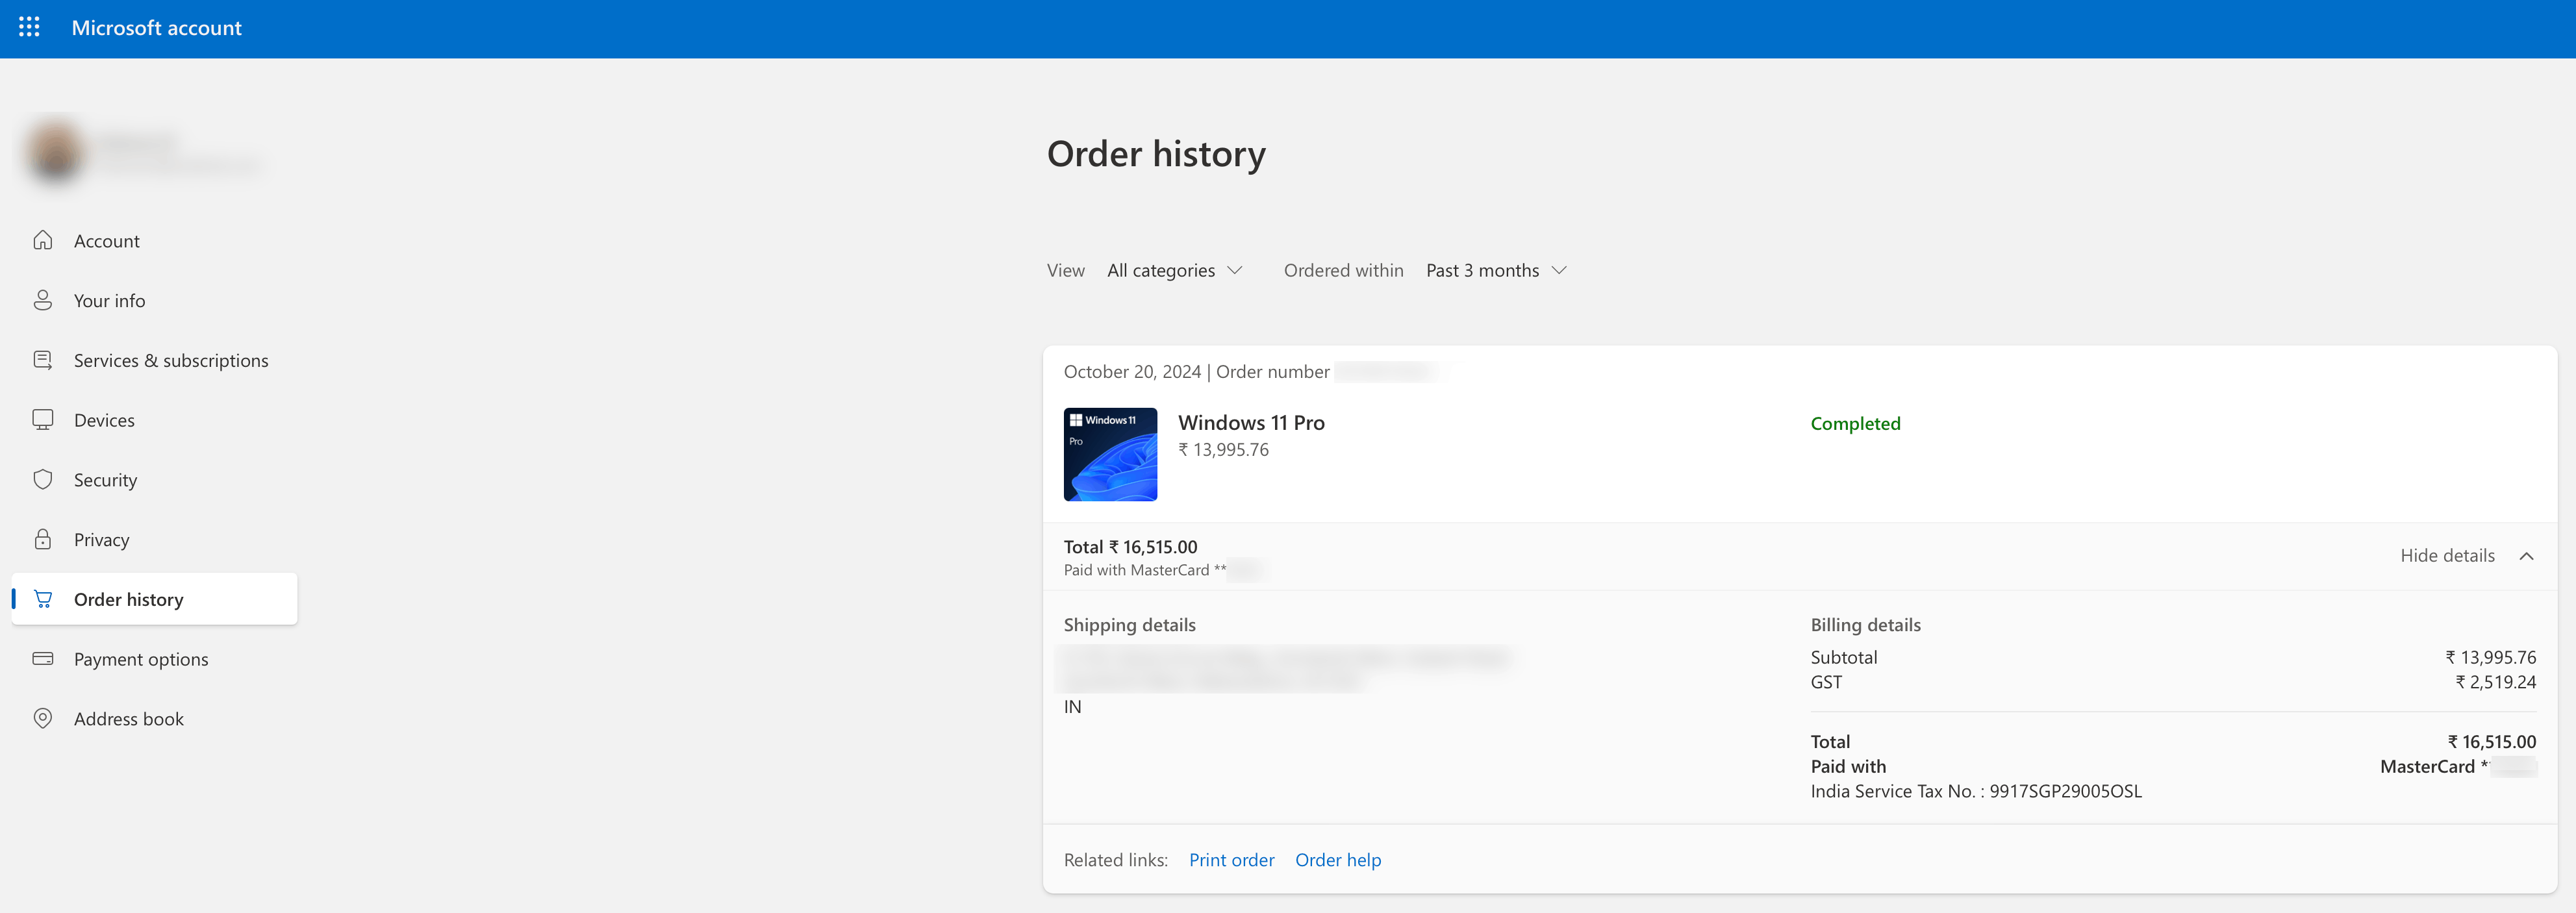Click the Microsoft account header title

click(156, 28)
